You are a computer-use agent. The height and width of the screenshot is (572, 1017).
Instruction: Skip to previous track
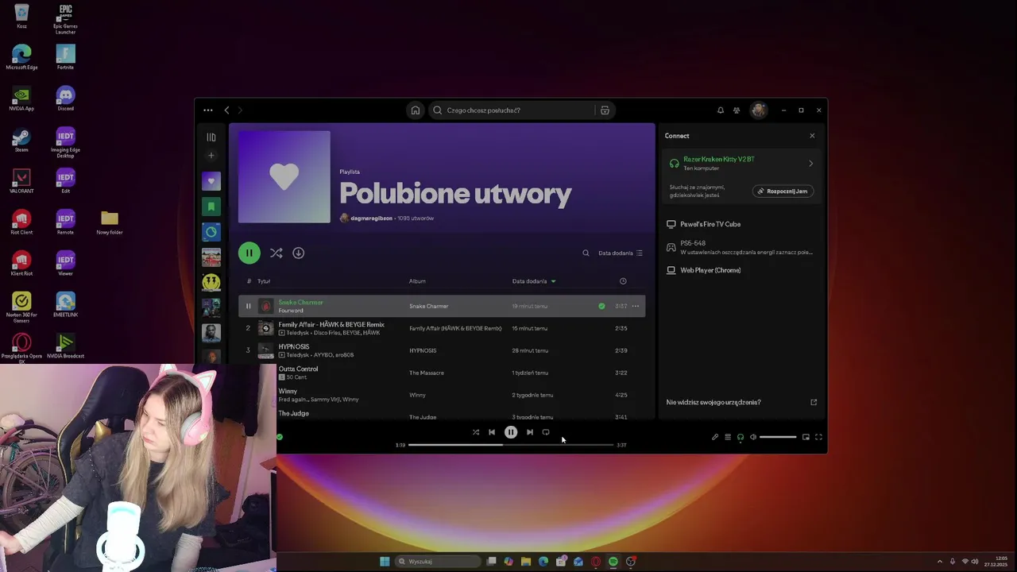click(492, 432)
